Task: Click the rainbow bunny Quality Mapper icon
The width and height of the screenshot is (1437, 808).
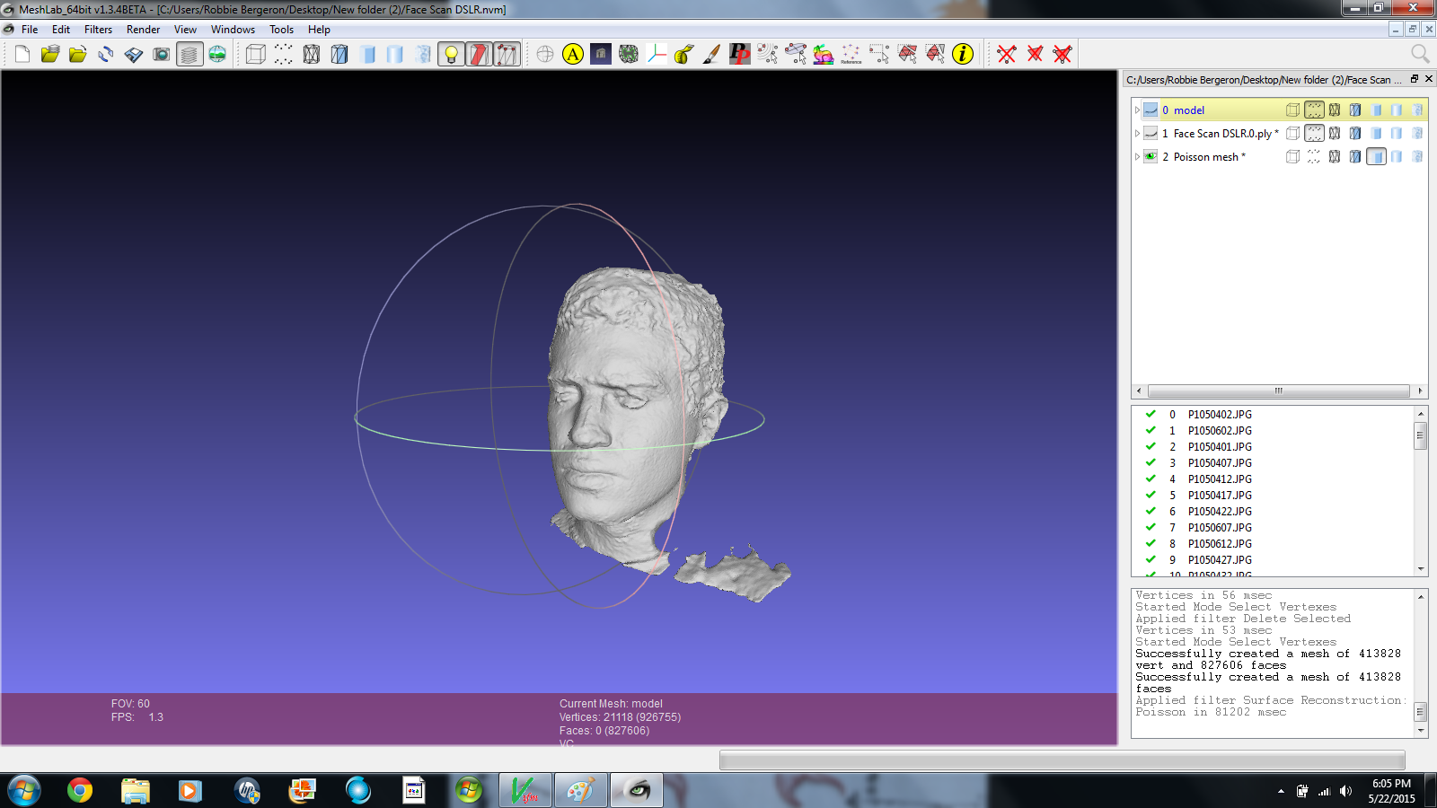Action: coord(824,55)
